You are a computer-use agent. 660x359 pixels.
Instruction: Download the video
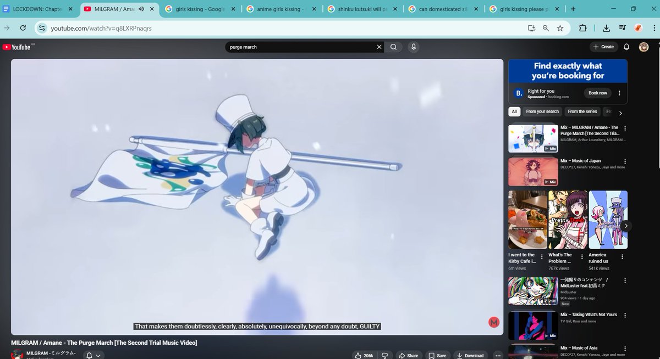point(471,355)
